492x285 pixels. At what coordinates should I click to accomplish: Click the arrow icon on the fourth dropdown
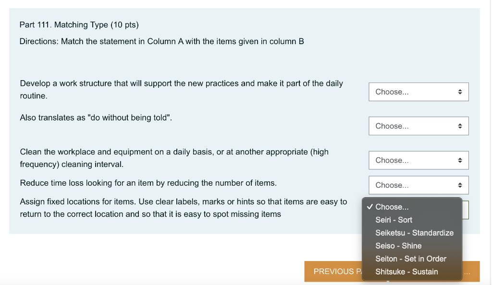[x=460, y=185]
